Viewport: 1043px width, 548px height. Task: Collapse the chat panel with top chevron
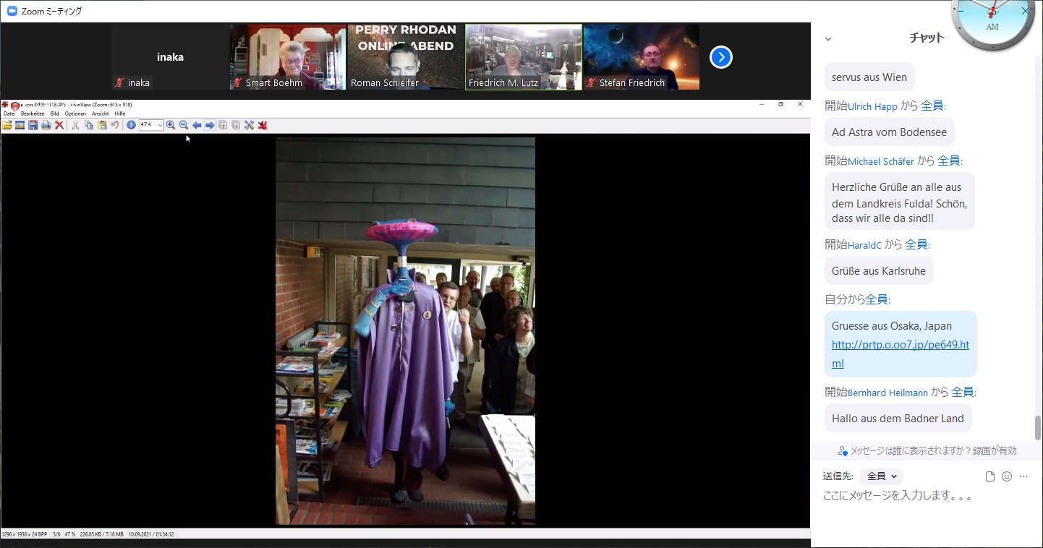tap(828, 39)
